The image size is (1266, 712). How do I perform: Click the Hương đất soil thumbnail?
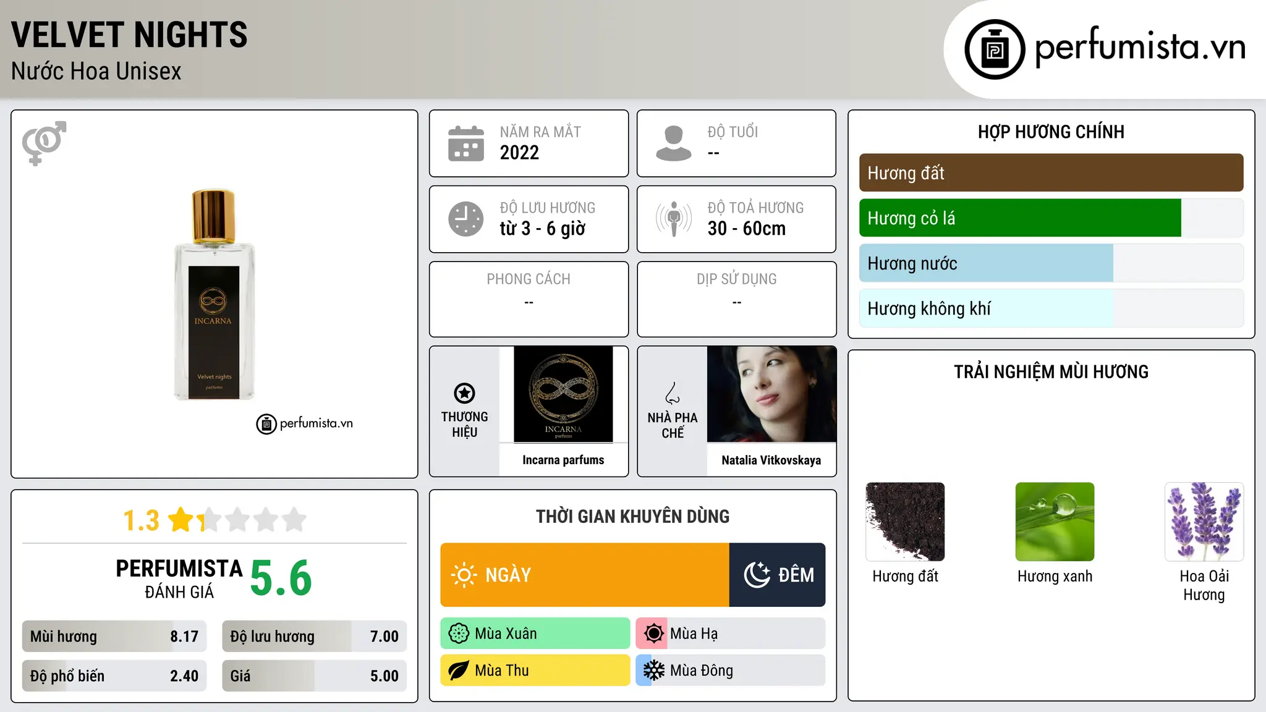tap(905, 522)
